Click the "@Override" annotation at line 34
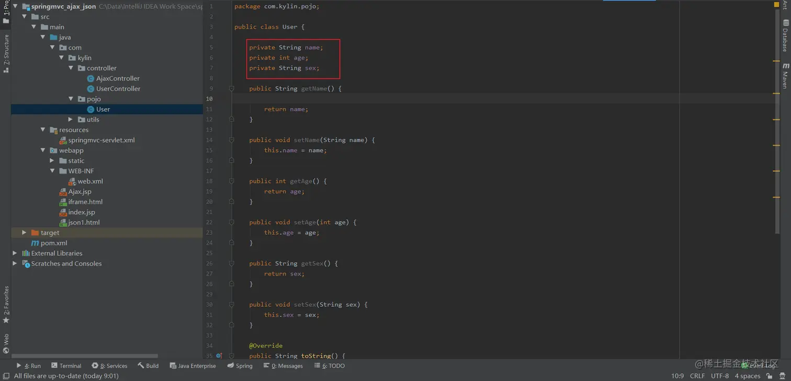 coord(266,345)
